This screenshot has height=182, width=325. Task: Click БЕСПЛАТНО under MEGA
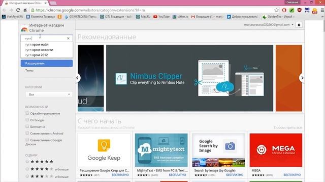click(292, 175)
